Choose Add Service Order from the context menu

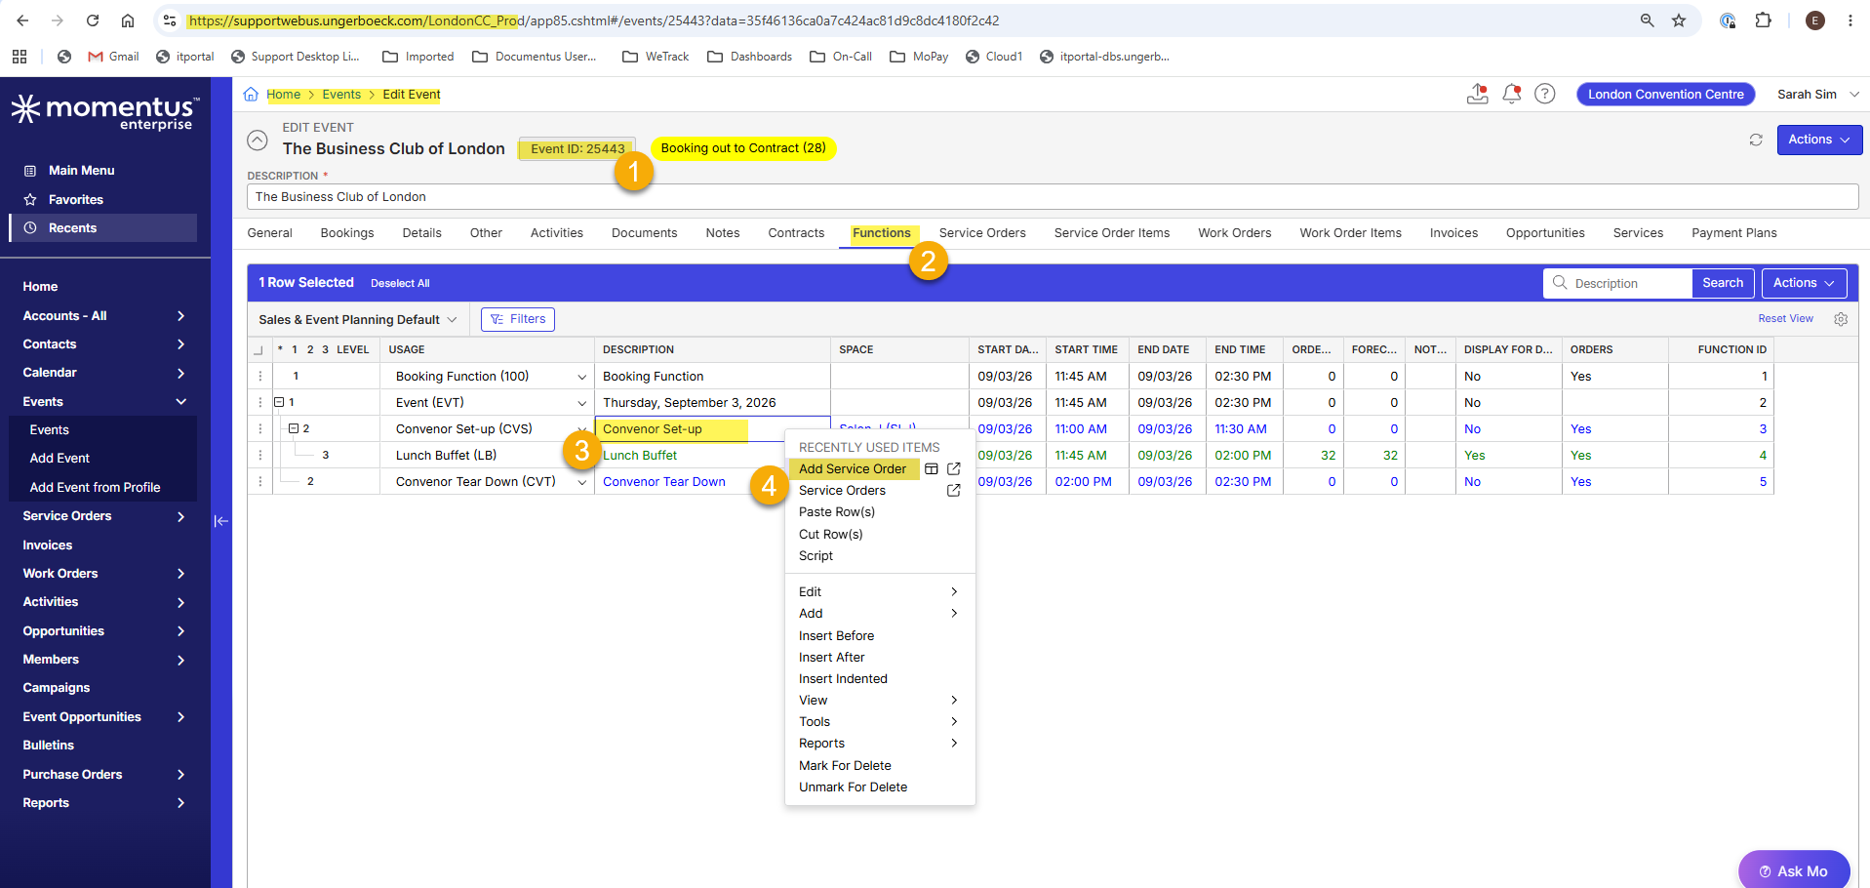[853, 469]
